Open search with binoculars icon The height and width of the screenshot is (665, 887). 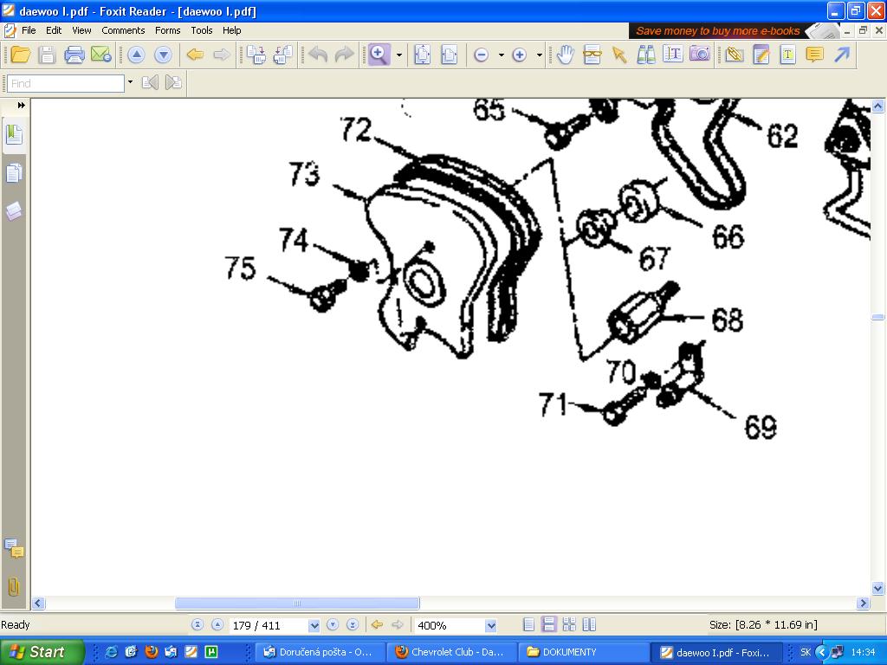(x=646, y=55)
